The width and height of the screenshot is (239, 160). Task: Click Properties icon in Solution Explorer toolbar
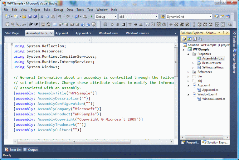click(x=184, y=39)
